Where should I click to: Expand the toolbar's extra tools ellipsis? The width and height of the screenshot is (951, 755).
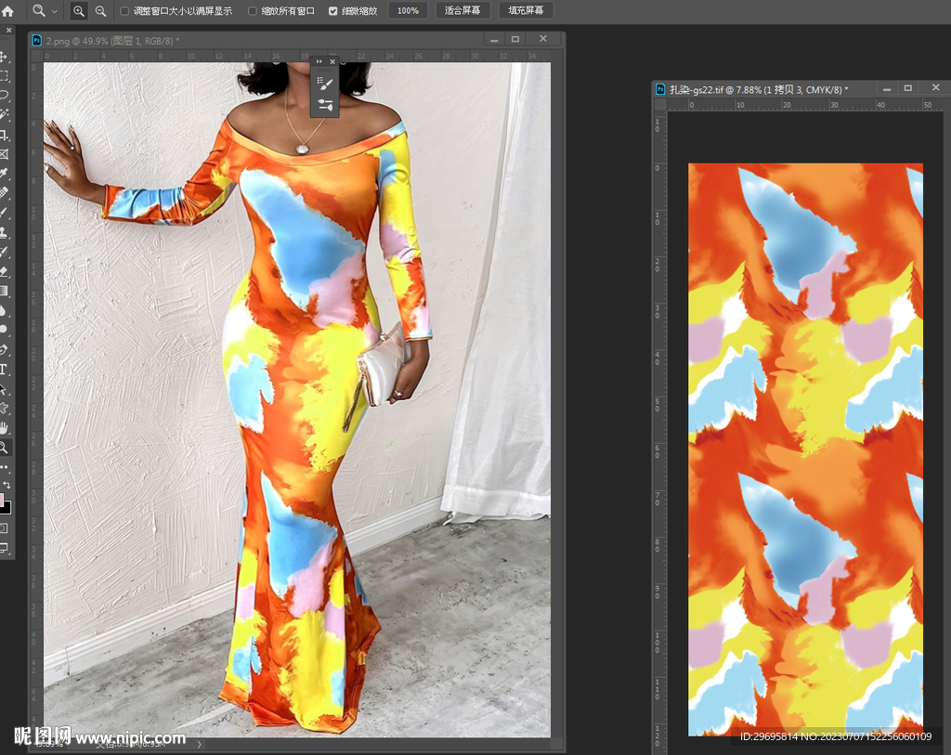tap(5, 467)
